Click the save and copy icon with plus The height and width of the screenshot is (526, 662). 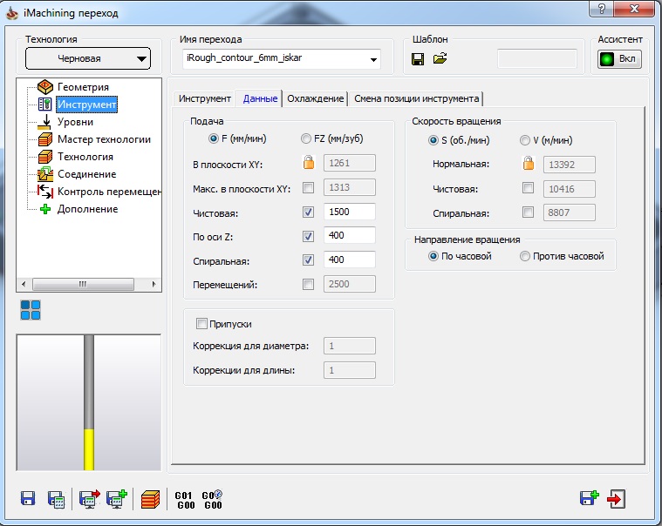(x=590, y=498)
